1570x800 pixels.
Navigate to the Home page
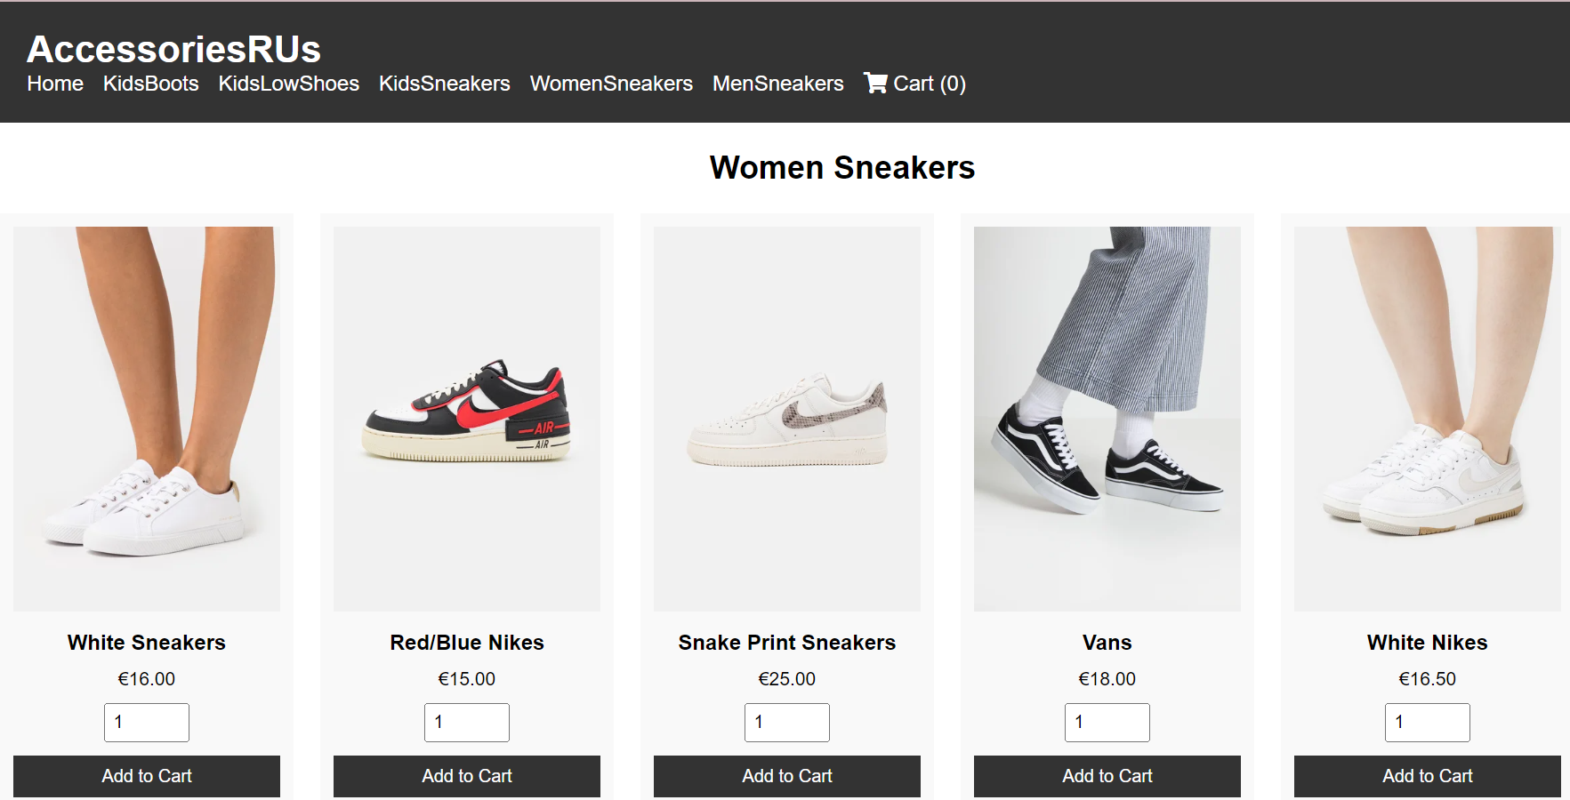click(54, 84)
